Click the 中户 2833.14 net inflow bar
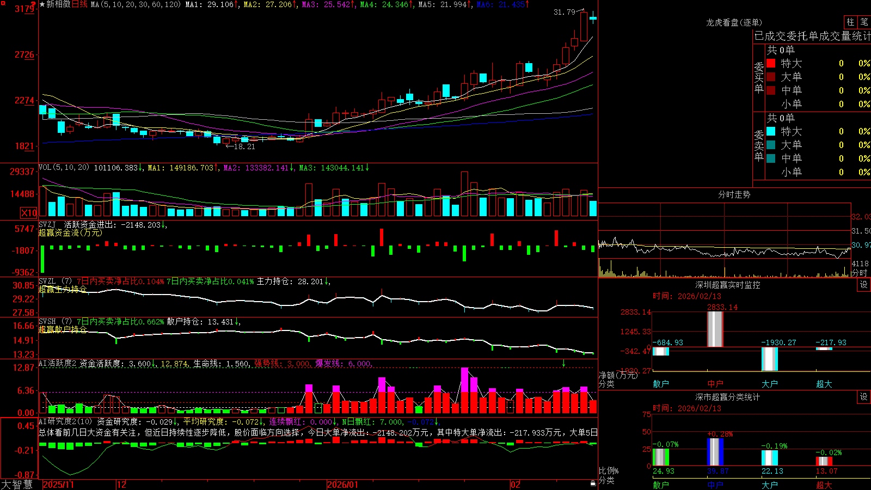Viewport: 871px width, 490px height. 715,329
